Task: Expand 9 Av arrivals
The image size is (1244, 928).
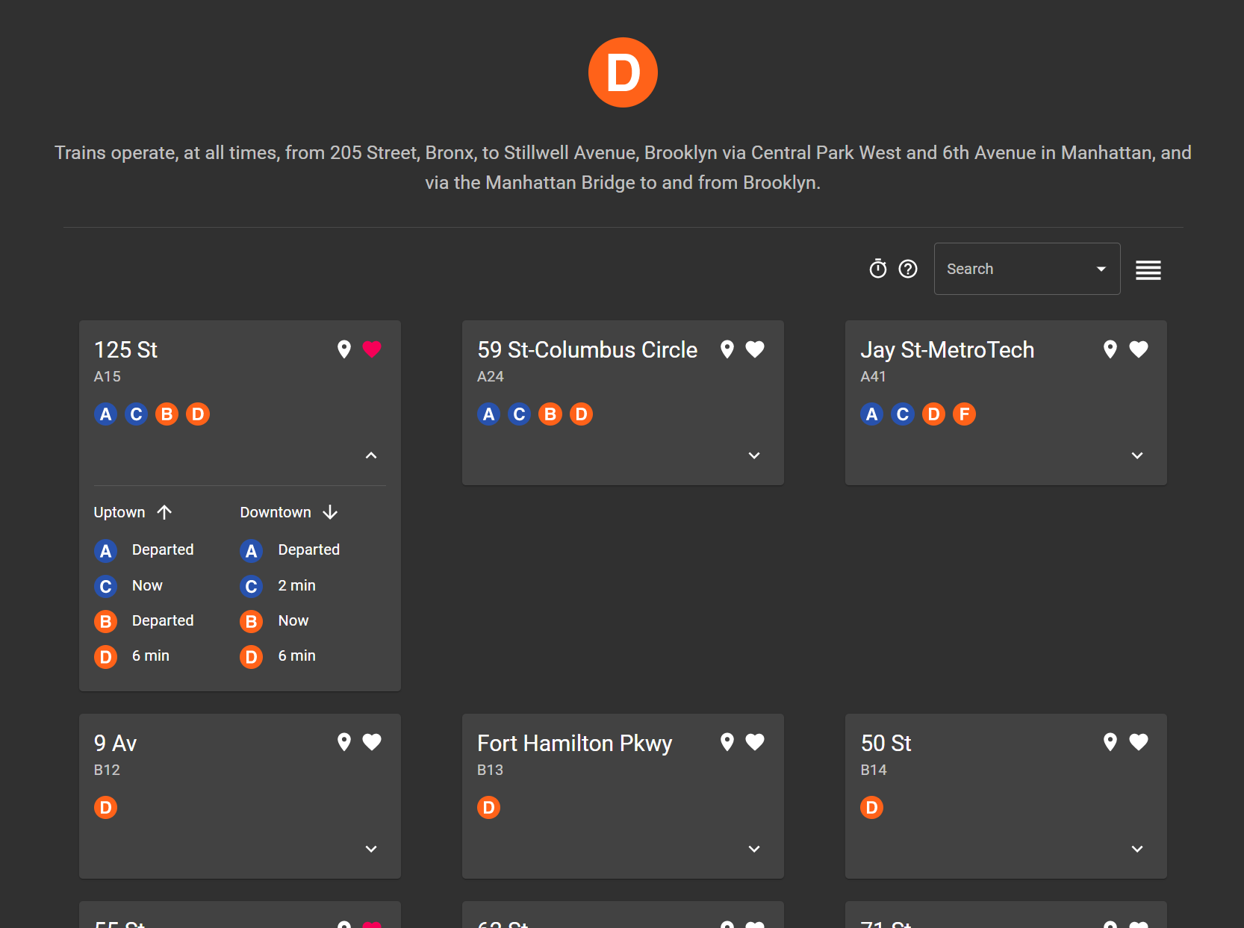Action: tap(371, 849)
